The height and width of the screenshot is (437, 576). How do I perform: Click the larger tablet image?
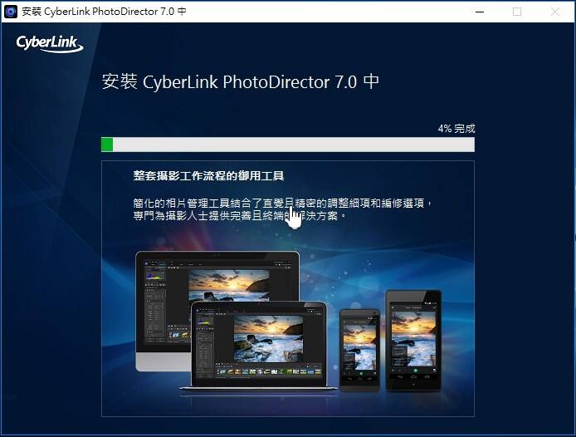coord(413,341)
